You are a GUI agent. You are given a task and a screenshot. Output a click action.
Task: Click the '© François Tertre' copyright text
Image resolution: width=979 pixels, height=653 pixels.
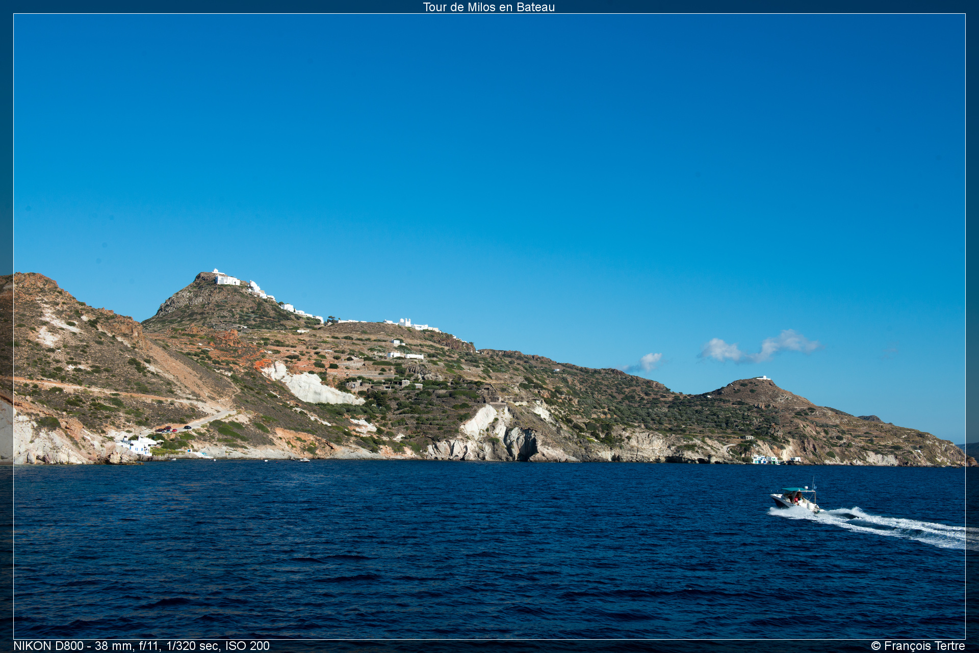point(918,646)
